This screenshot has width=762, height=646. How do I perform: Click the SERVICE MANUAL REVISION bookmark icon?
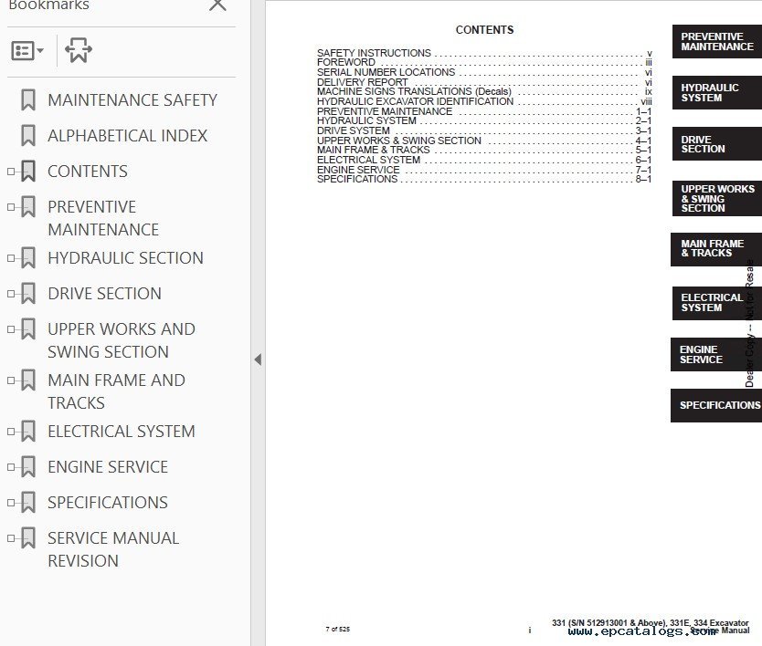tap(28, 538)
